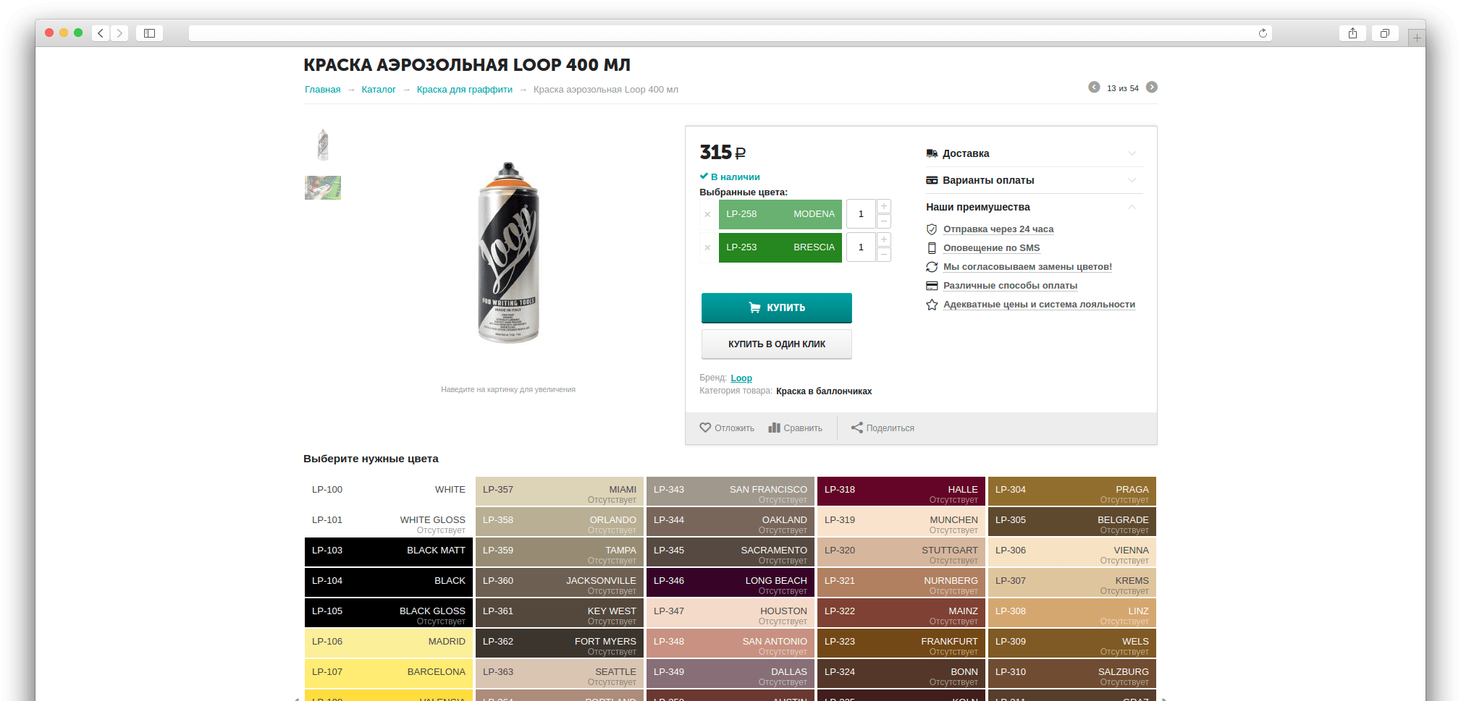Viewport: 1461px width, 701px height.
Task: Select LP-324 BONN color swatch
Action: 901,673
